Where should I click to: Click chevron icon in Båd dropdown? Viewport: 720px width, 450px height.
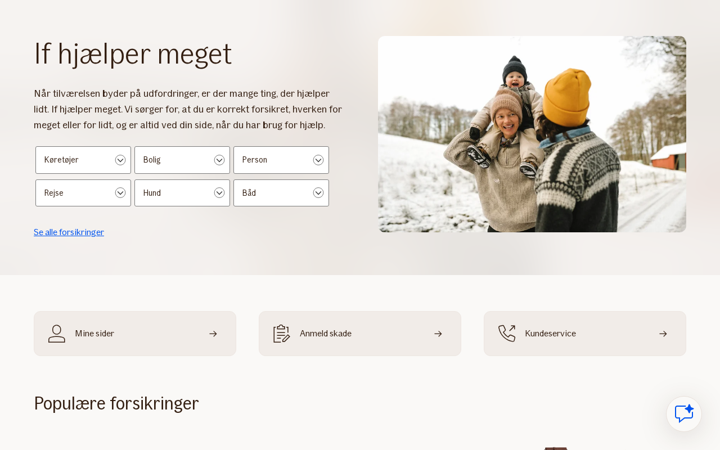[x=318, y=193]
